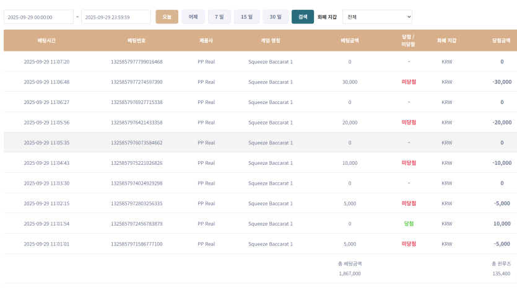The image size is (517, 290).
Task: Select the 어제 (yesterday) filter button
Action: point(193,17)
